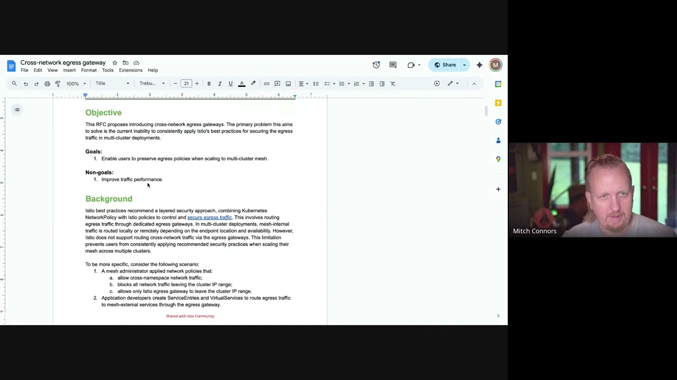Show all comments panel
This screenshot has width=677, height=380.
point(393,65)
